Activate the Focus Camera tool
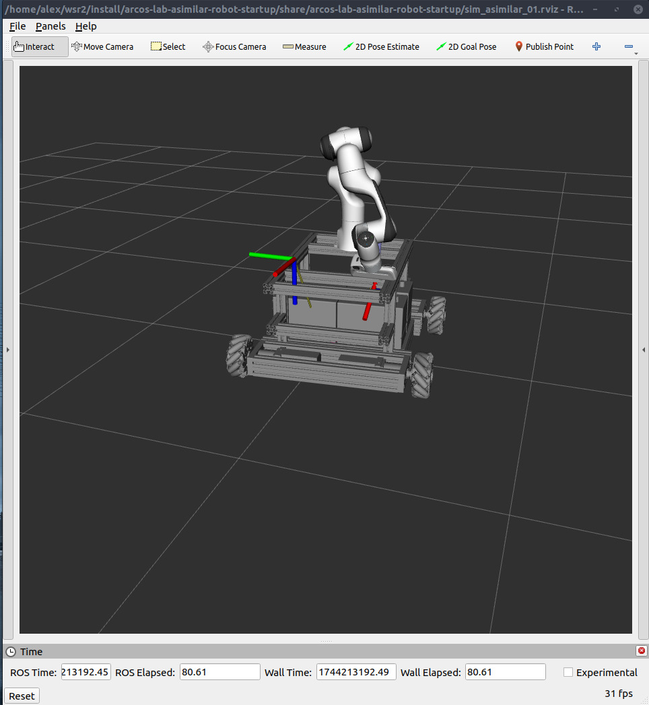Viewport: 649px width, 705px height. (234, 46)
